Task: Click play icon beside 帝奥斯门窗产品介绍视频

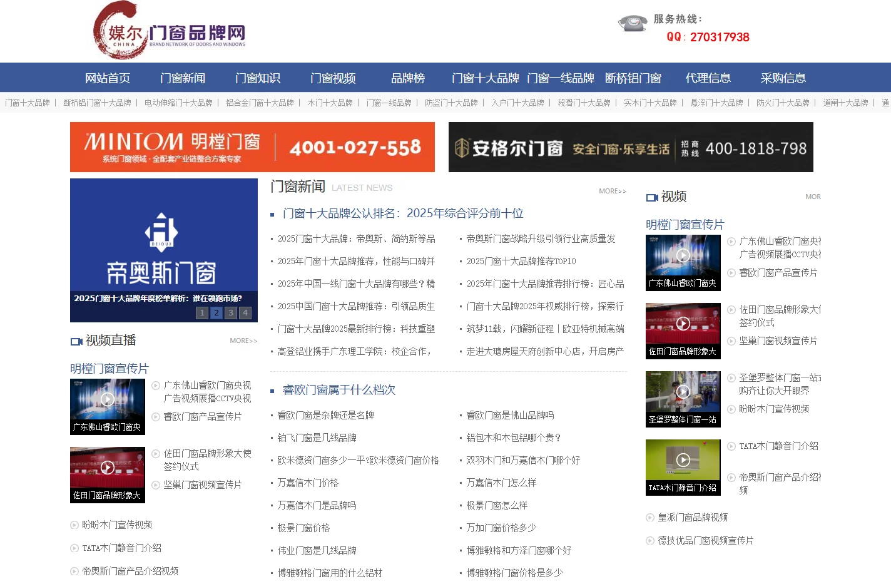Action: pos(74,571)
